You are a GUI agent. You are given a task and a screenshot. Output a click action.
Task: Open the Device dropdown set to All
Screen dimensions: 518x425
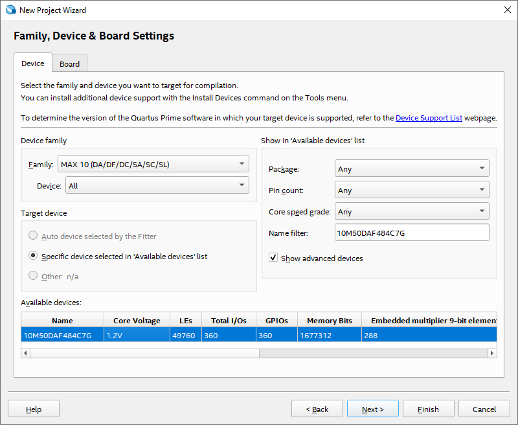pyautogui.click(x=157, y=186)
